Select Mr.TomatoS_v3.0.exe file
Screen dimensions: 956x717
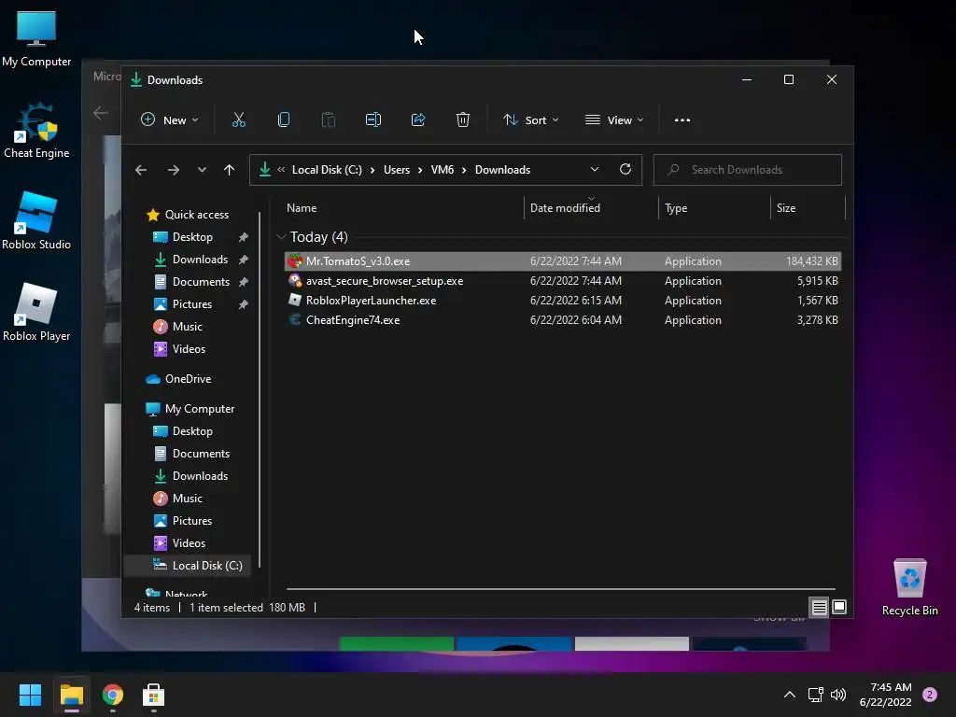pos(563,261)
